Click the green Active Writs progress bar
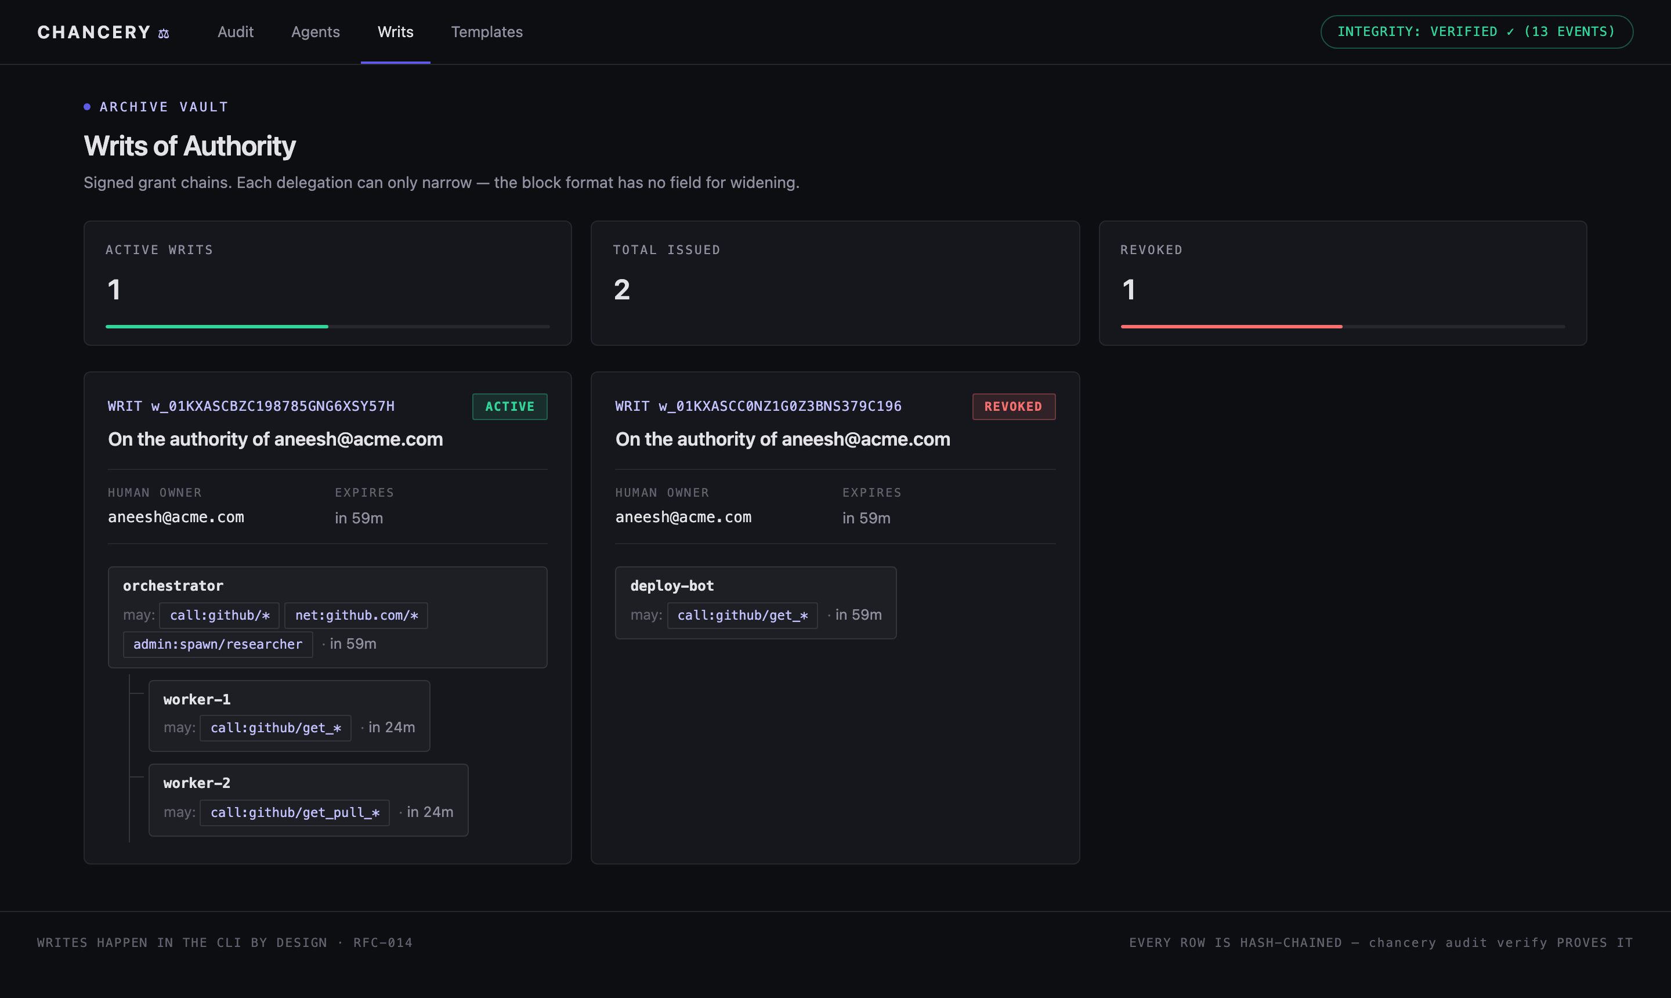The width and height of the screenshot is (1671, 998). pyautogui.click(x=216, y=327)
